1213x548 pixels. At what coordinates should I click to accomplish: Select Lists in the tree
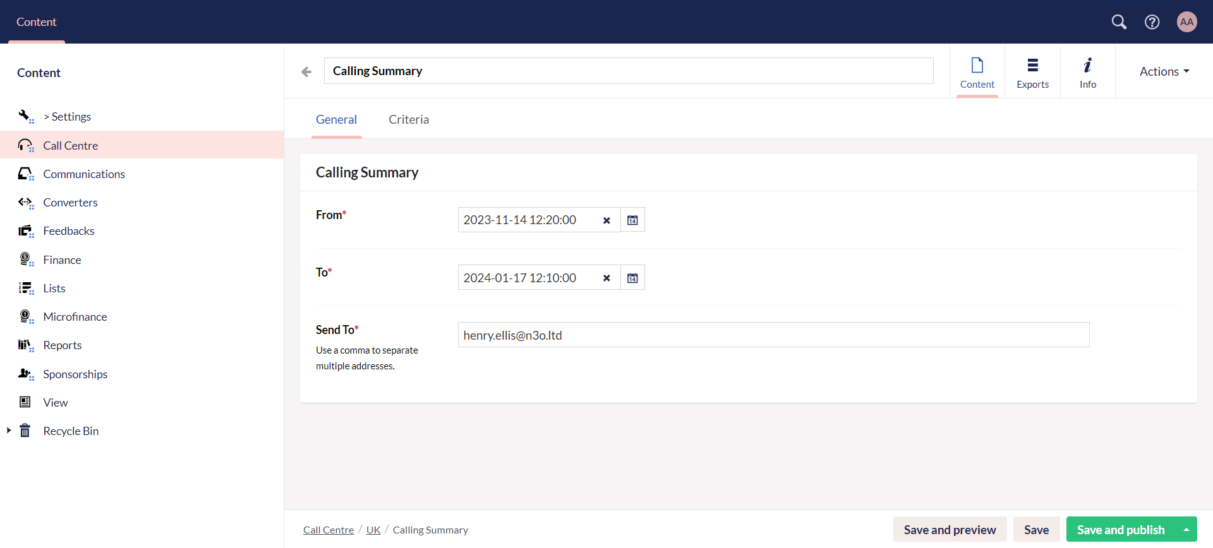[x=54, y=288]
